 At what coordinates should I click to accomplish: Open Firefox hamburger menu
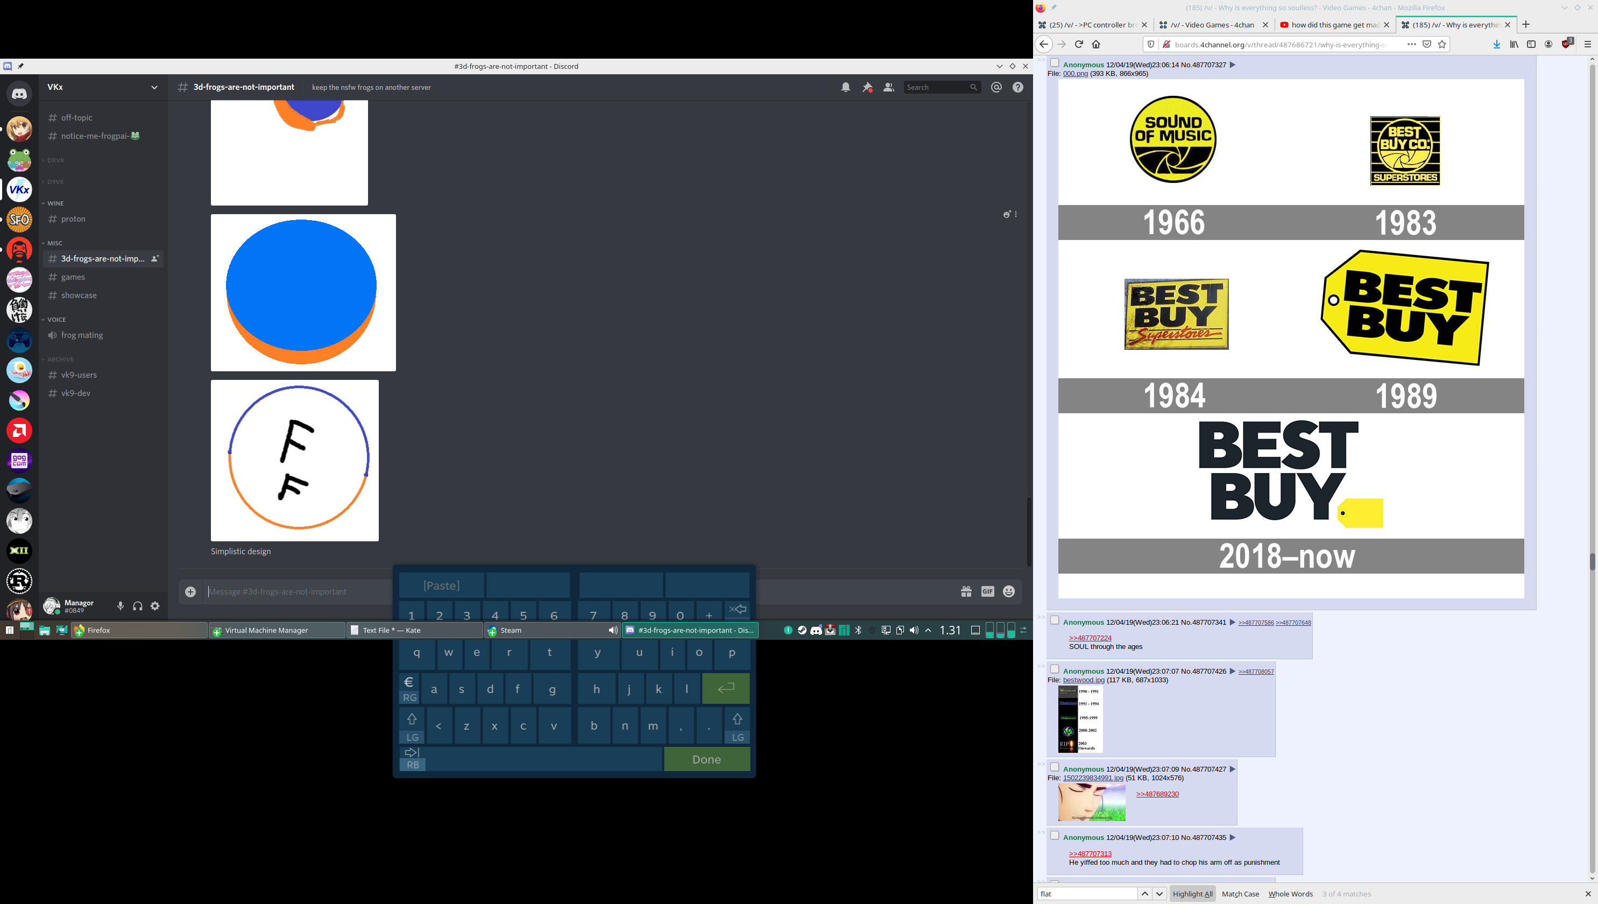[1588, 44]
